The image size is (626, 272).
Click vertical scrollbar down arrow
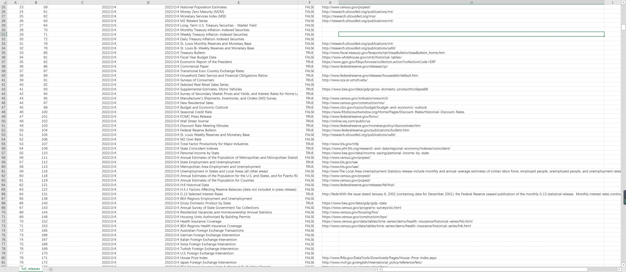point(623,265)
